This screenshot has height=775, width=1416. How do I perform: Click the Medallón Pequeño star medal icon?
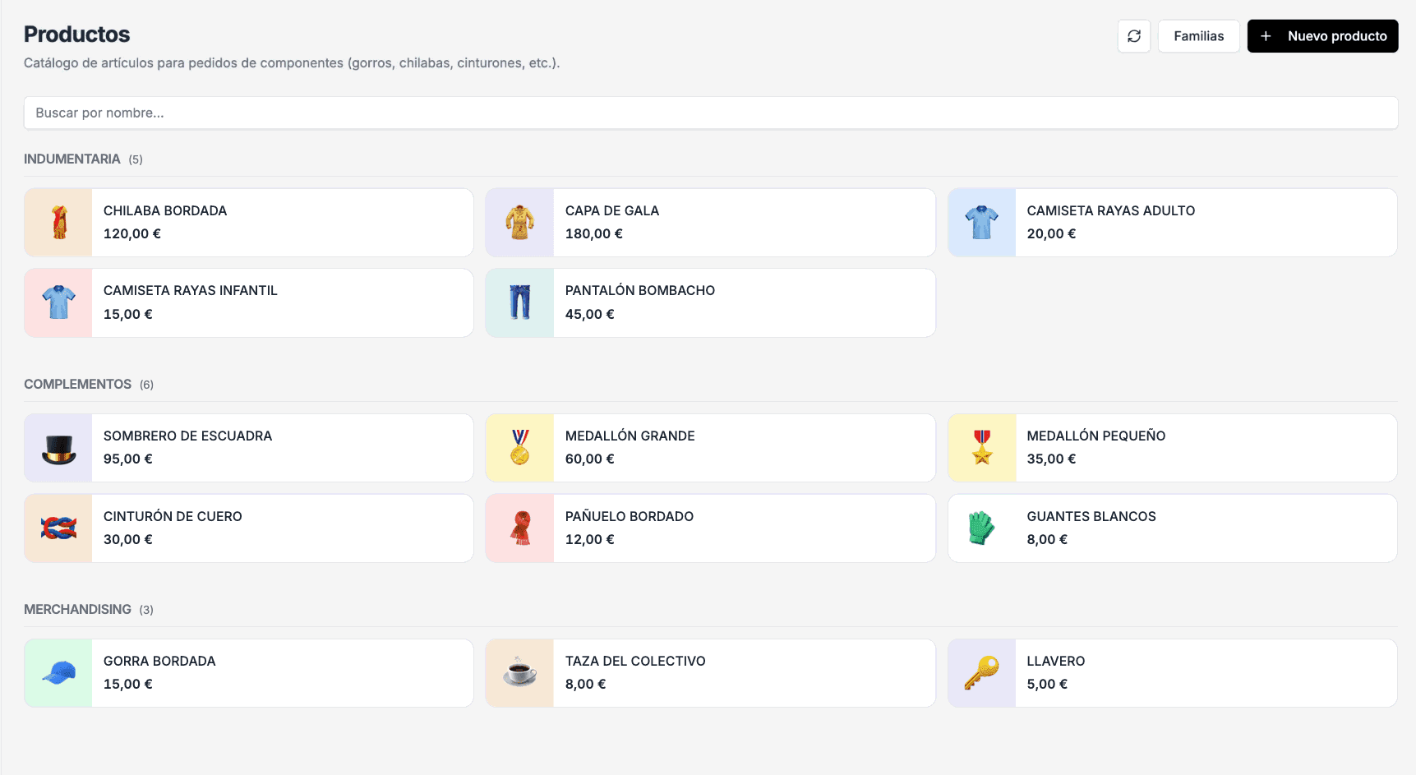[x=982, y=448]
